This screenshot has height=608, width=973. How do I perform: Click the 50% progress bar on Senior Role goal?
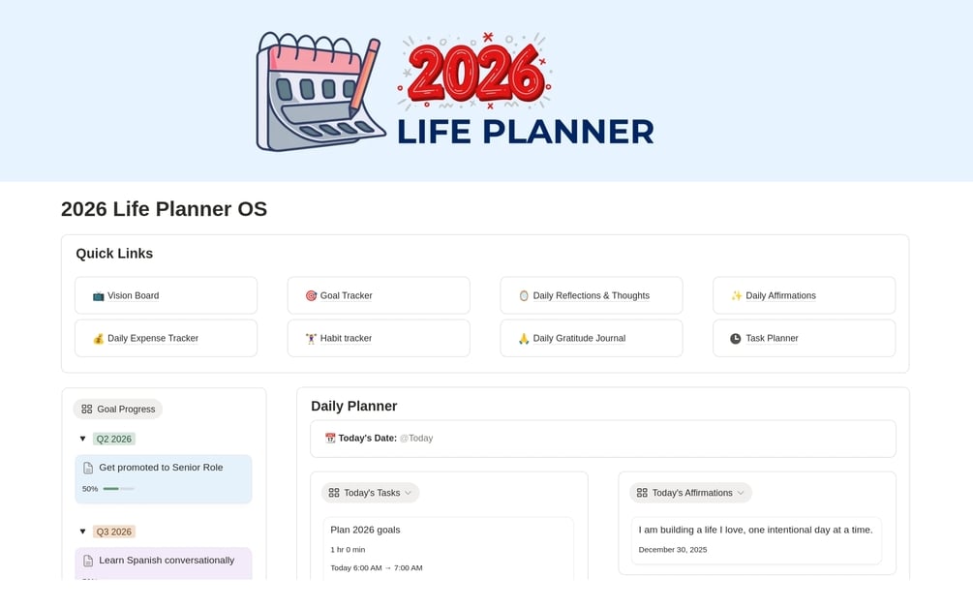point(118,489)
